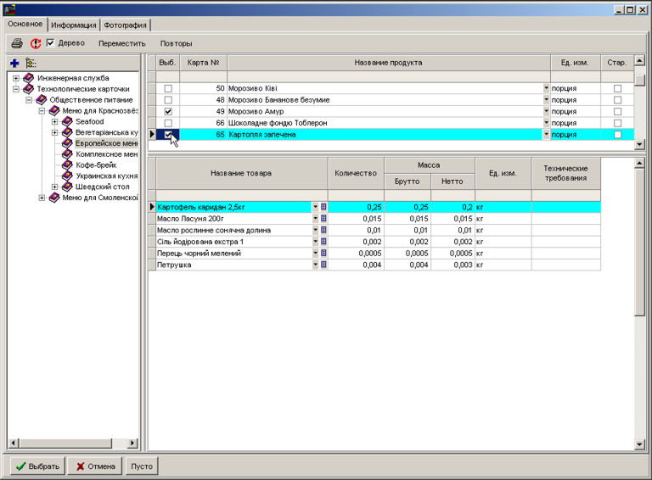Click the book icon next to Seafood
The image size is (652, 480).
click(x=67, y=121)
